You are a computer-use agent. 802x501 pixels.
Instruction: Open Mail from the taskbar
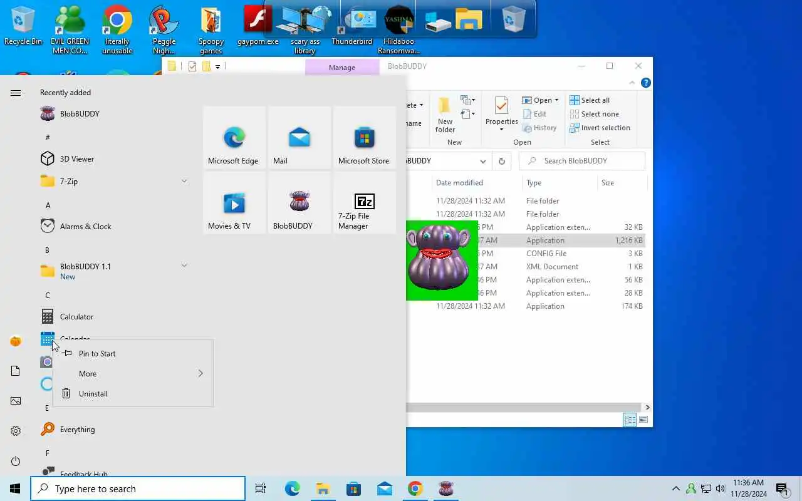(385, 488)
